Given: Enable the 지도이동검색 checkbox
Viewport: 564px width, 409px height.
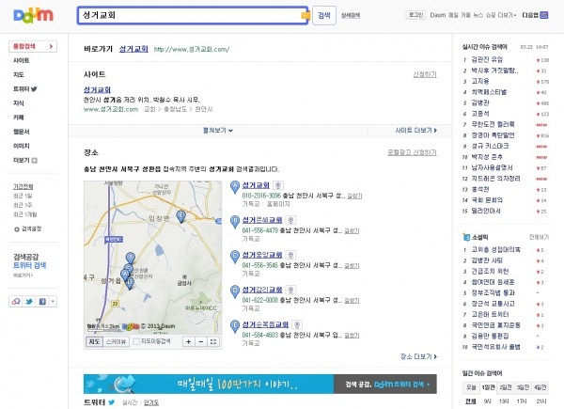Looking at the screenshot, I should pos(136,341).
